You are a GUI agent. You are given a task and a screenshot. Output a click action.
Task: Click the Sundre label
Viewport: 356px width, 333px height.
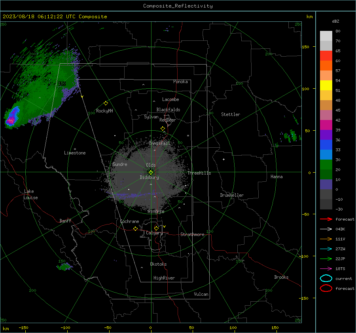(x=120, y=164)
